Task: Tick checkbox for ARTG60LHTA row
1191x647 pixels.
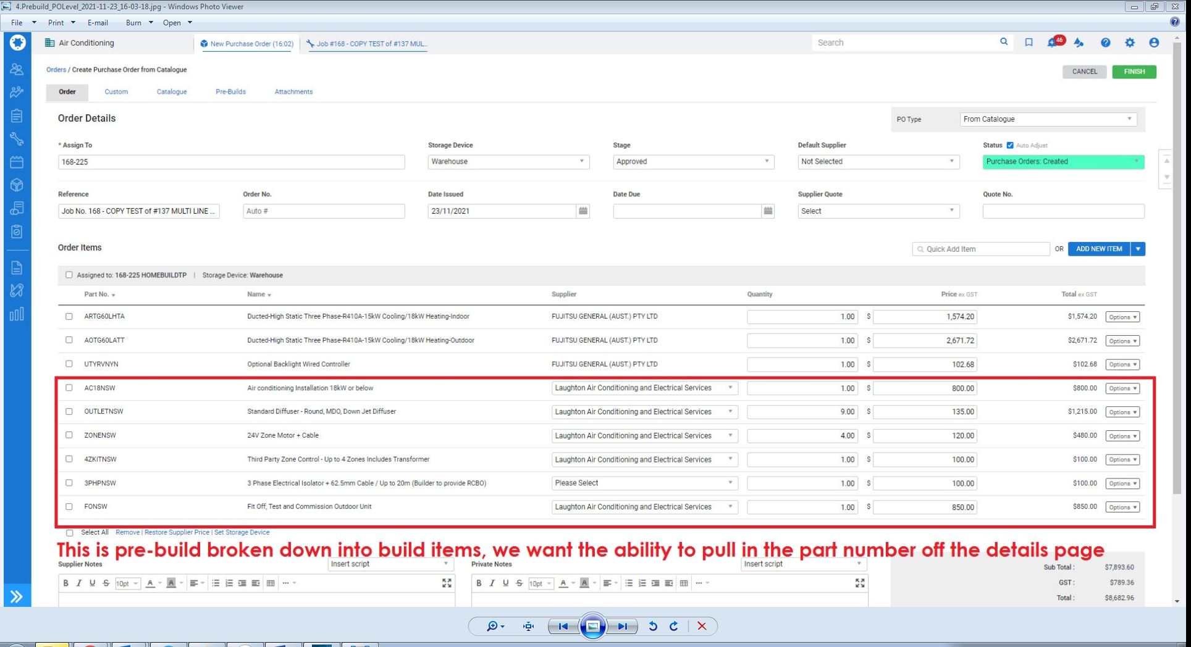Action: (69, 316)
